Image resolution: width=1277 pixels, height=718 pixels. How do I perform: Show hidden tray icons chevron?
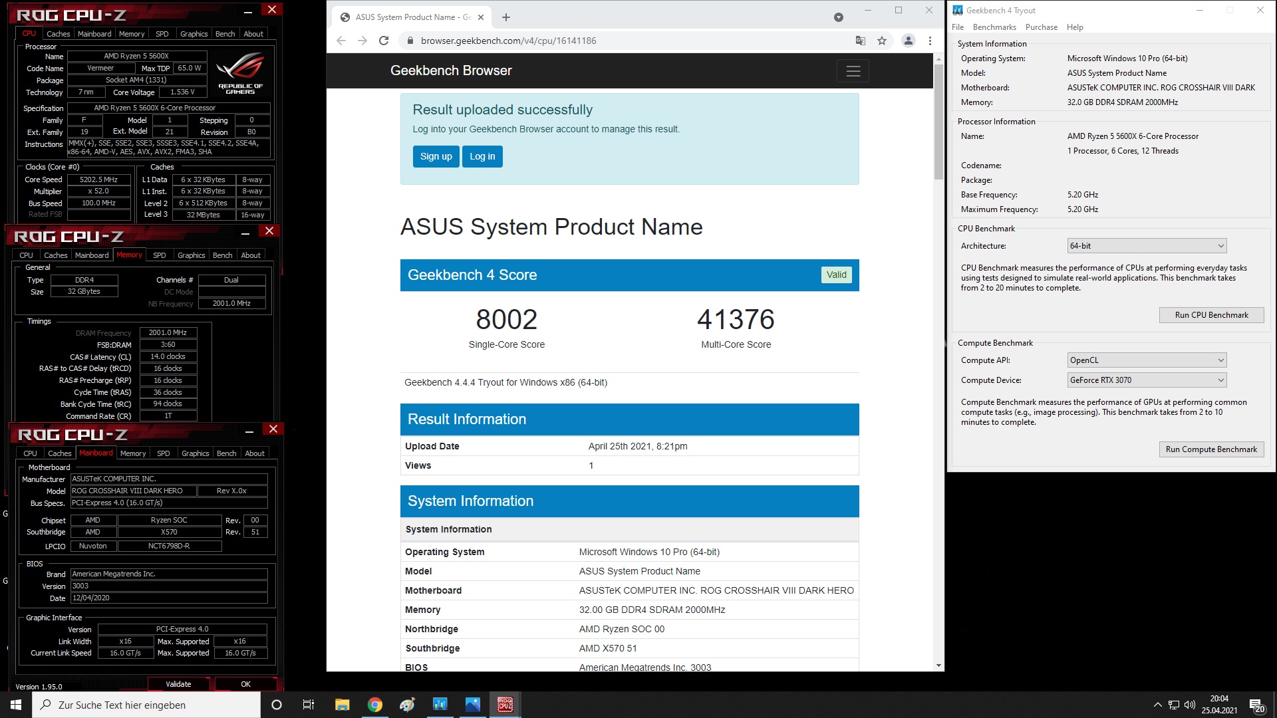point(1158,705)
